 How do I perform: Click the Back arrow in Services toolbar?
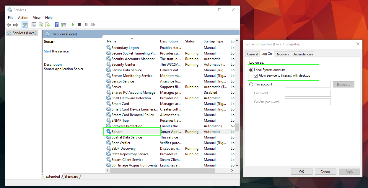(x=9, y=25)
